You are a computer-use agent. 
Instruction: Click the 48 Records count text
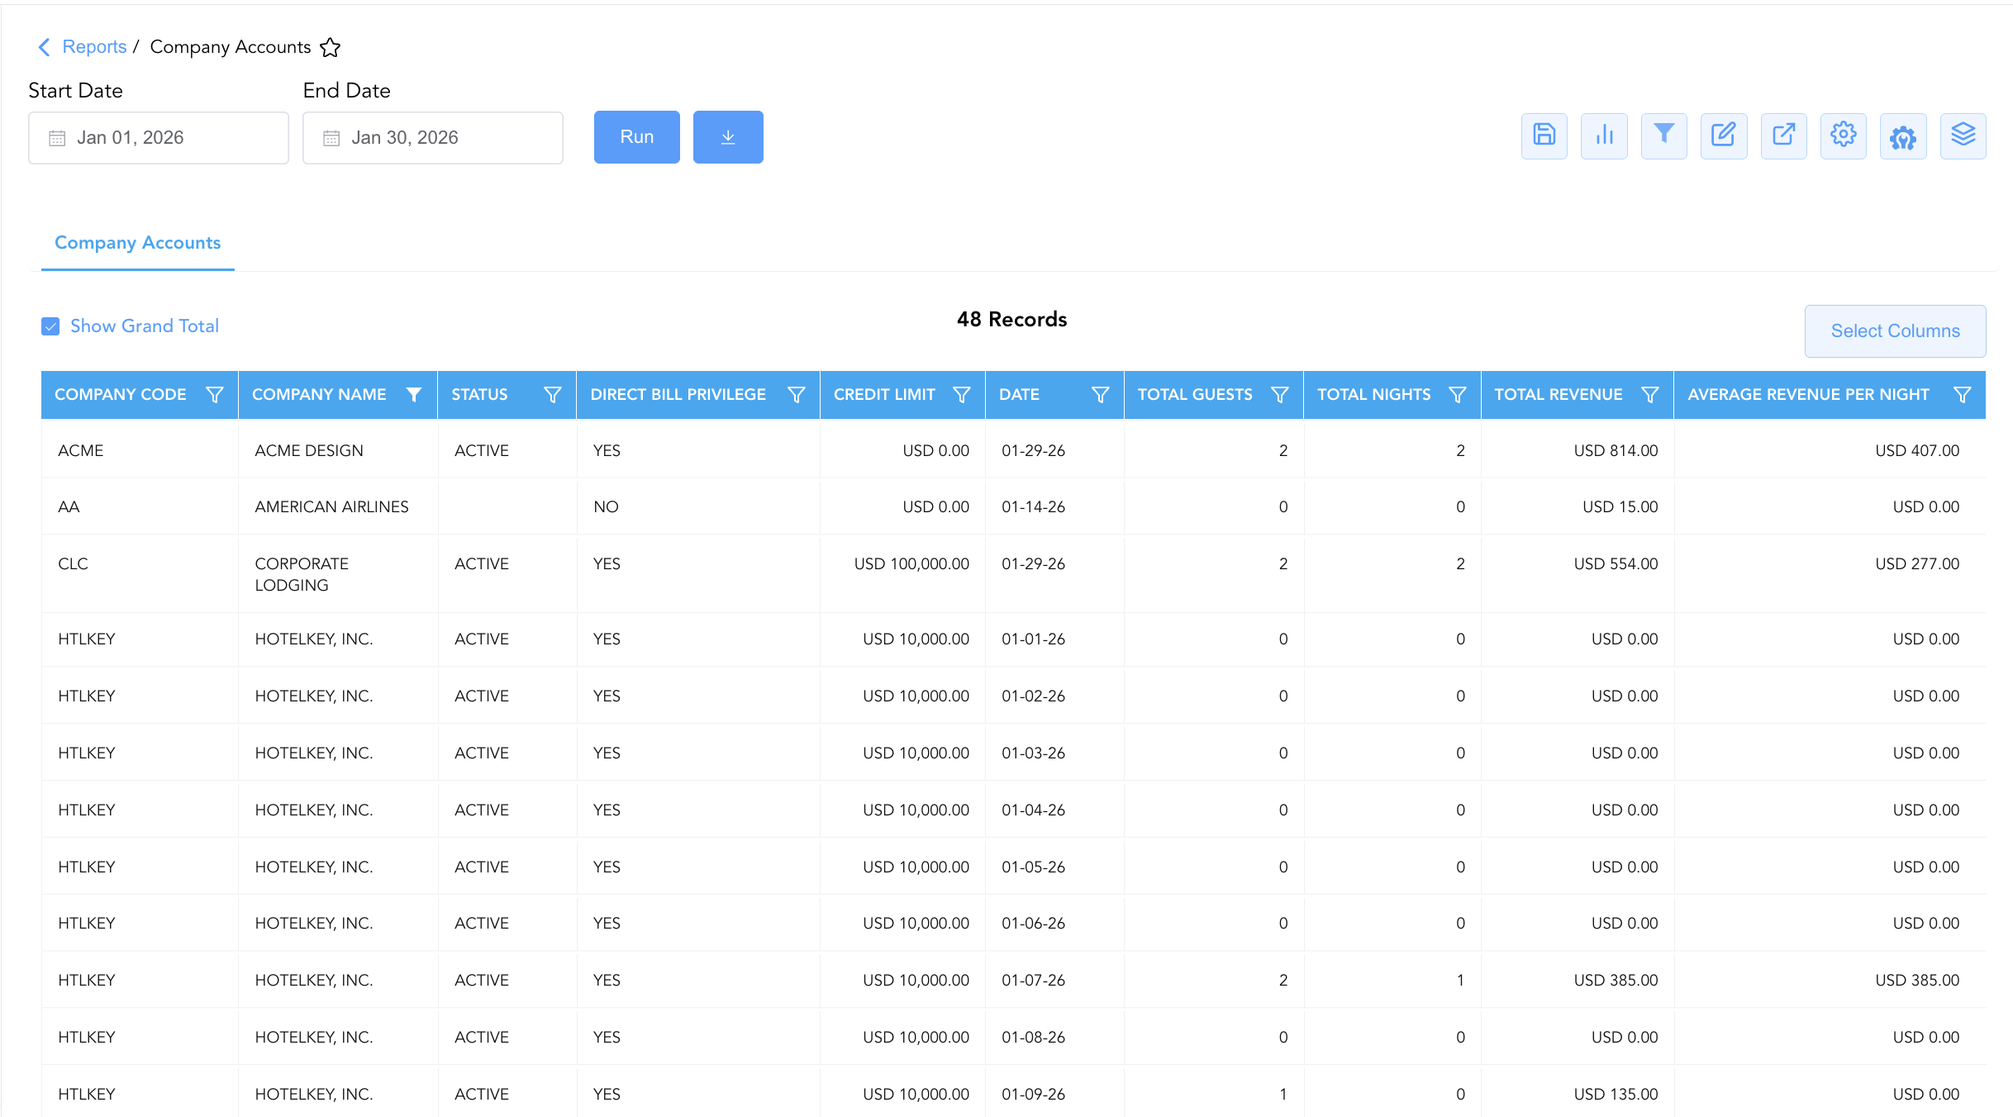(1011, 320)
